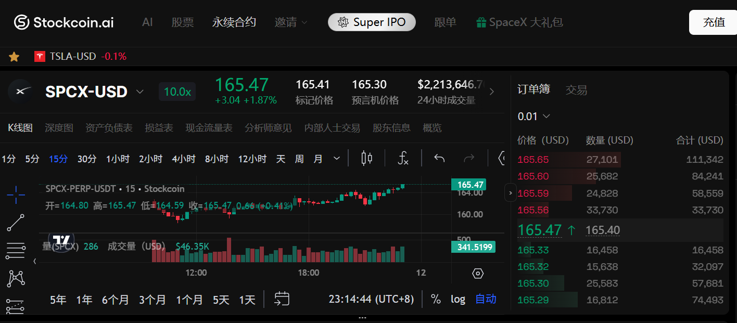Open the 10.0x leverage selector
This screenshot has height=323, width=737.
tap(177, 92)
